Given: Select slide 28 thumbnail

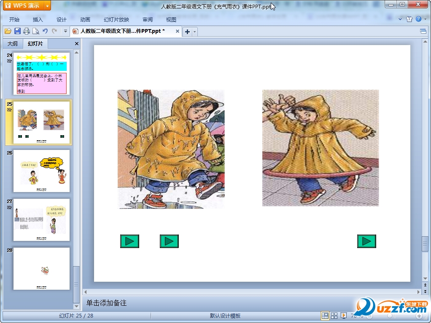Looking at the screenshot, I should (41, 269).
